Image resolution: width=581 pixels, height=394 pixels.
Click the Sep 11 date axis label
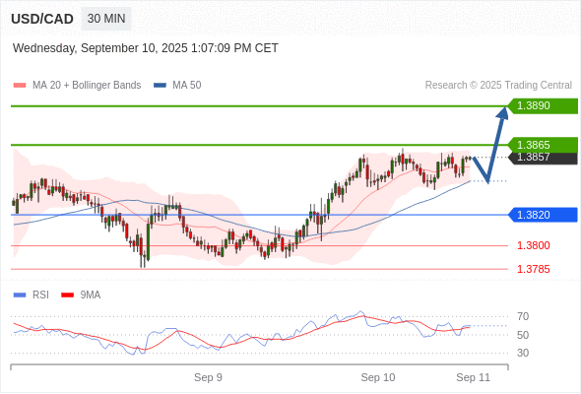click(474, 377)
